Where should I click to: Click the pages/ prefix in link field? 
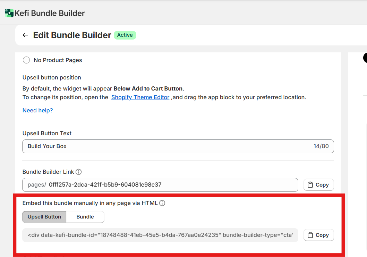tap(37, 185)
